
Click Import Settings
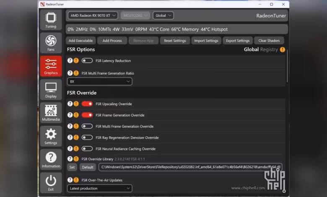206,41
